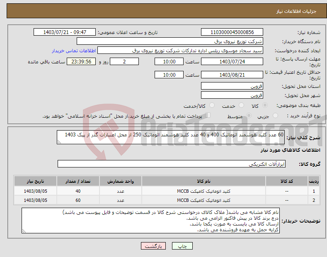Select the جزیی purchase type radio

tap(275, 116)
